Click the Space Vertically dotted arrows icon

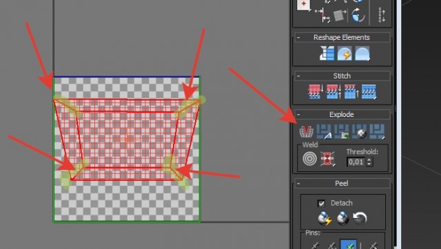382,15
